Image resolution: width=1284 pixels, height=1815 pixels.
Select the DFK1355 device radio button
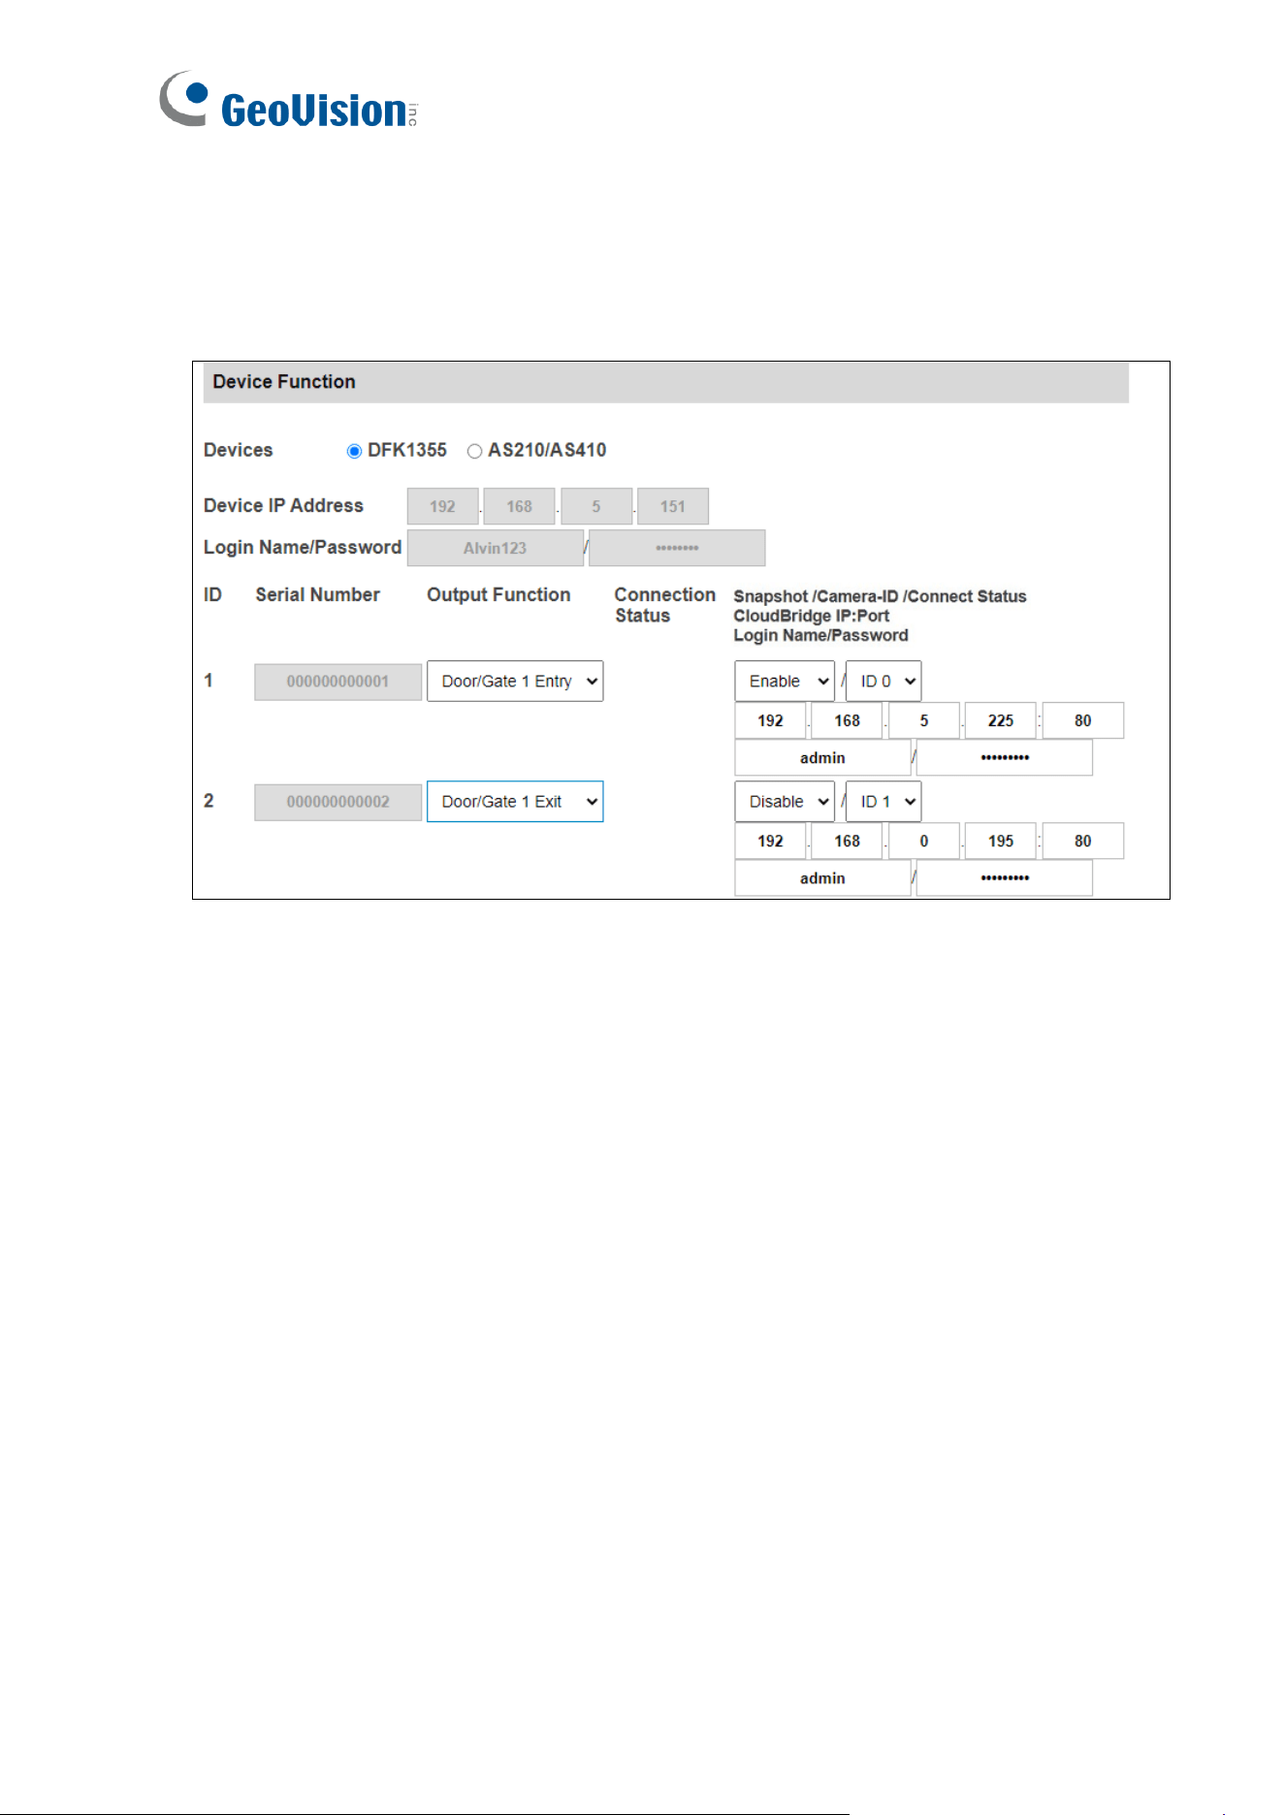(x=354, y=451)
